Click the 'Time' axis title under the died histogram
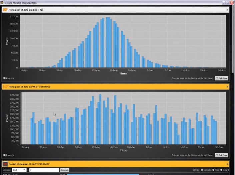 (x=123, y=74)
